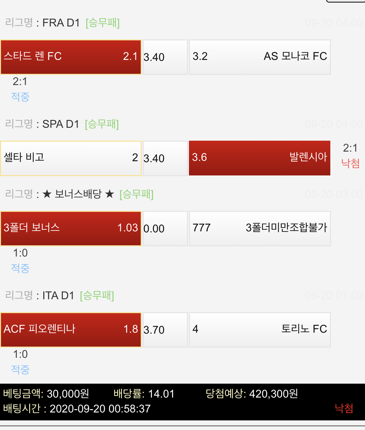This screenshot has height=430, width=365.
Task: Choose the AS 모나코 FC away win box
Action: [x=260, y=57]
